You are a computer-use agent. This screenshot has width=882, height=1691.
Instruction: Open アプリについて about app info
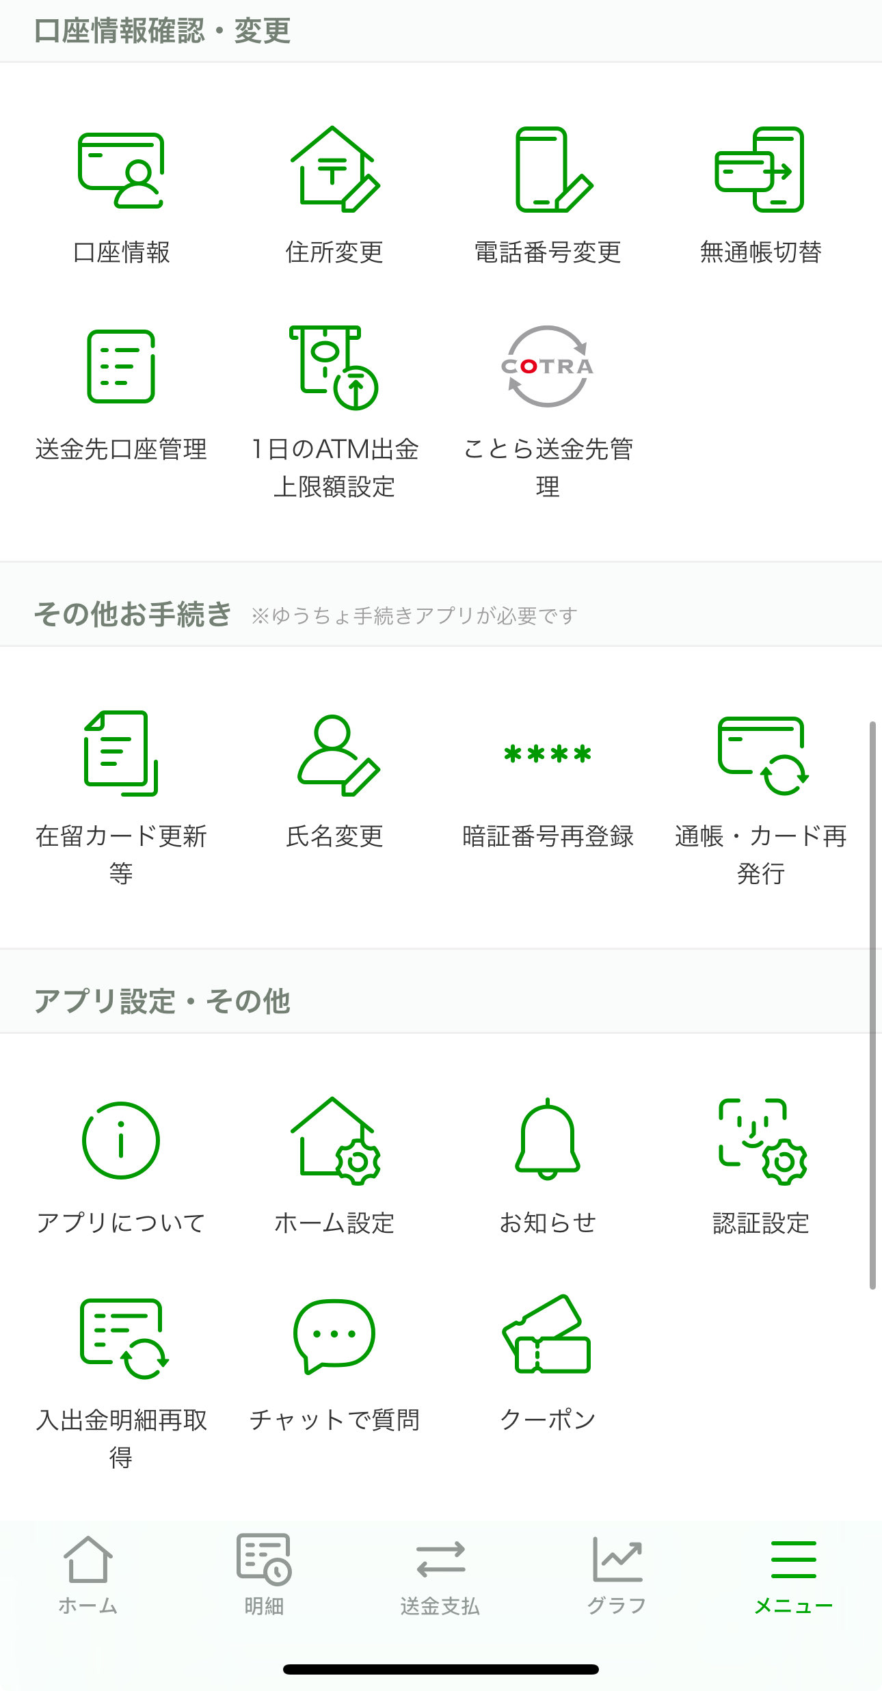pos(121,1141)
